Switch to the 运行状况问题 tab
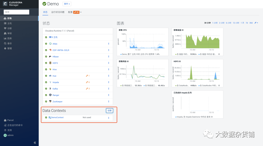 tap(58, 12)
